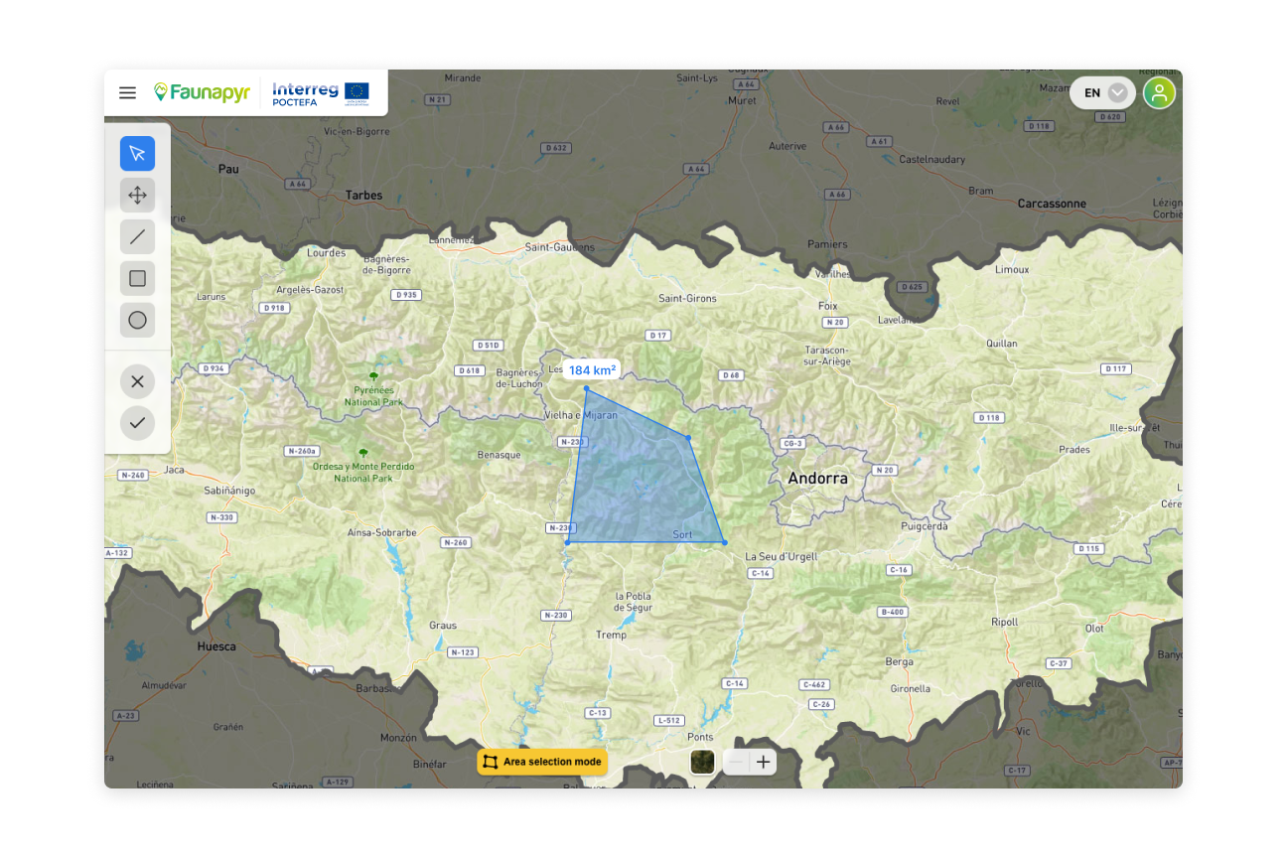
Task: Click the bottom-right polygon vertex near Sort
Action: coord(724,542)
